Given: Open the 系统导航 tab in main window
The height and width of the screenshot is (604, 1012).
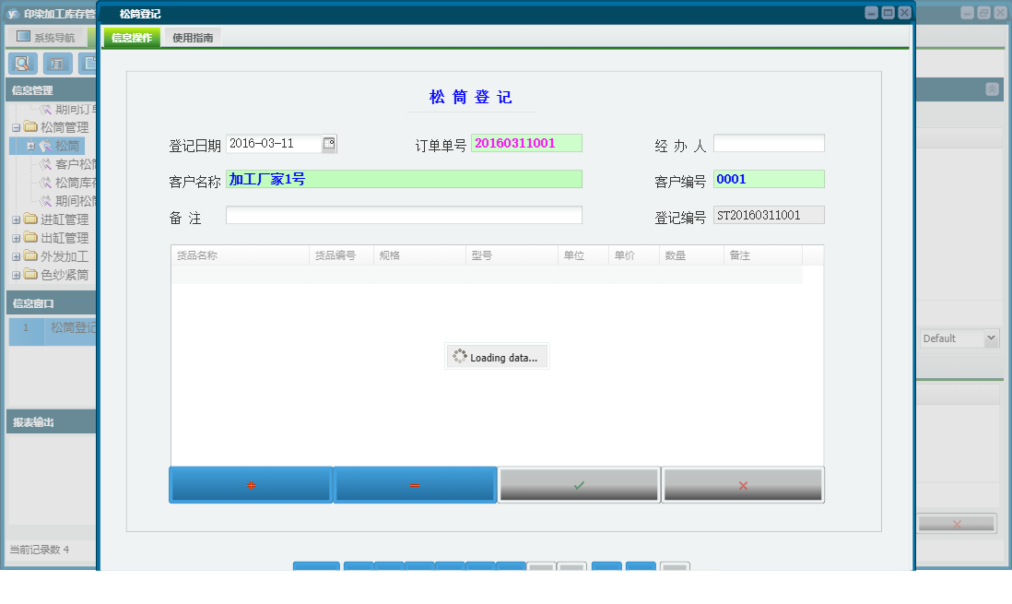Looking at the screenshot, I should point(46,38).
